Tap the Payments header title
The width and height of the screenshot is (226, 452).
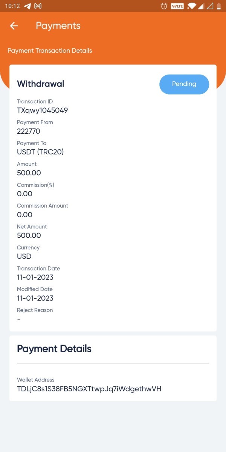58,26
